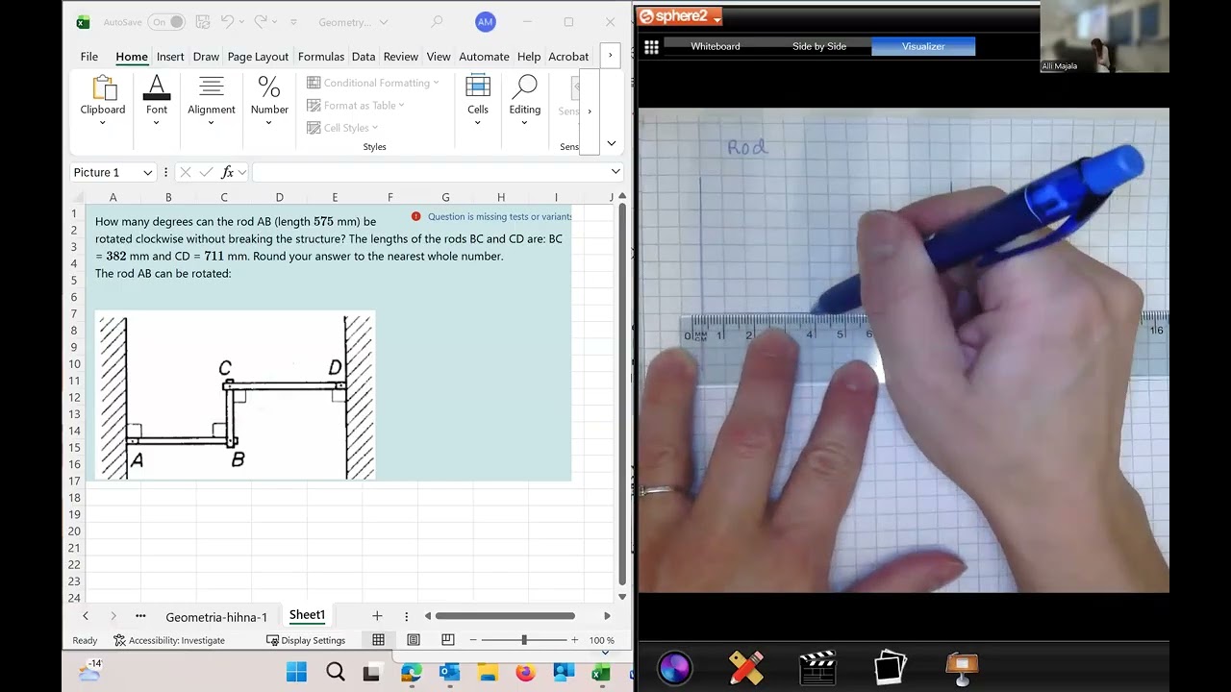Collapse the ribbon with the chevron
This screenshot has width=1231, height=692.
pyautogui.click(x=611, y=143)
